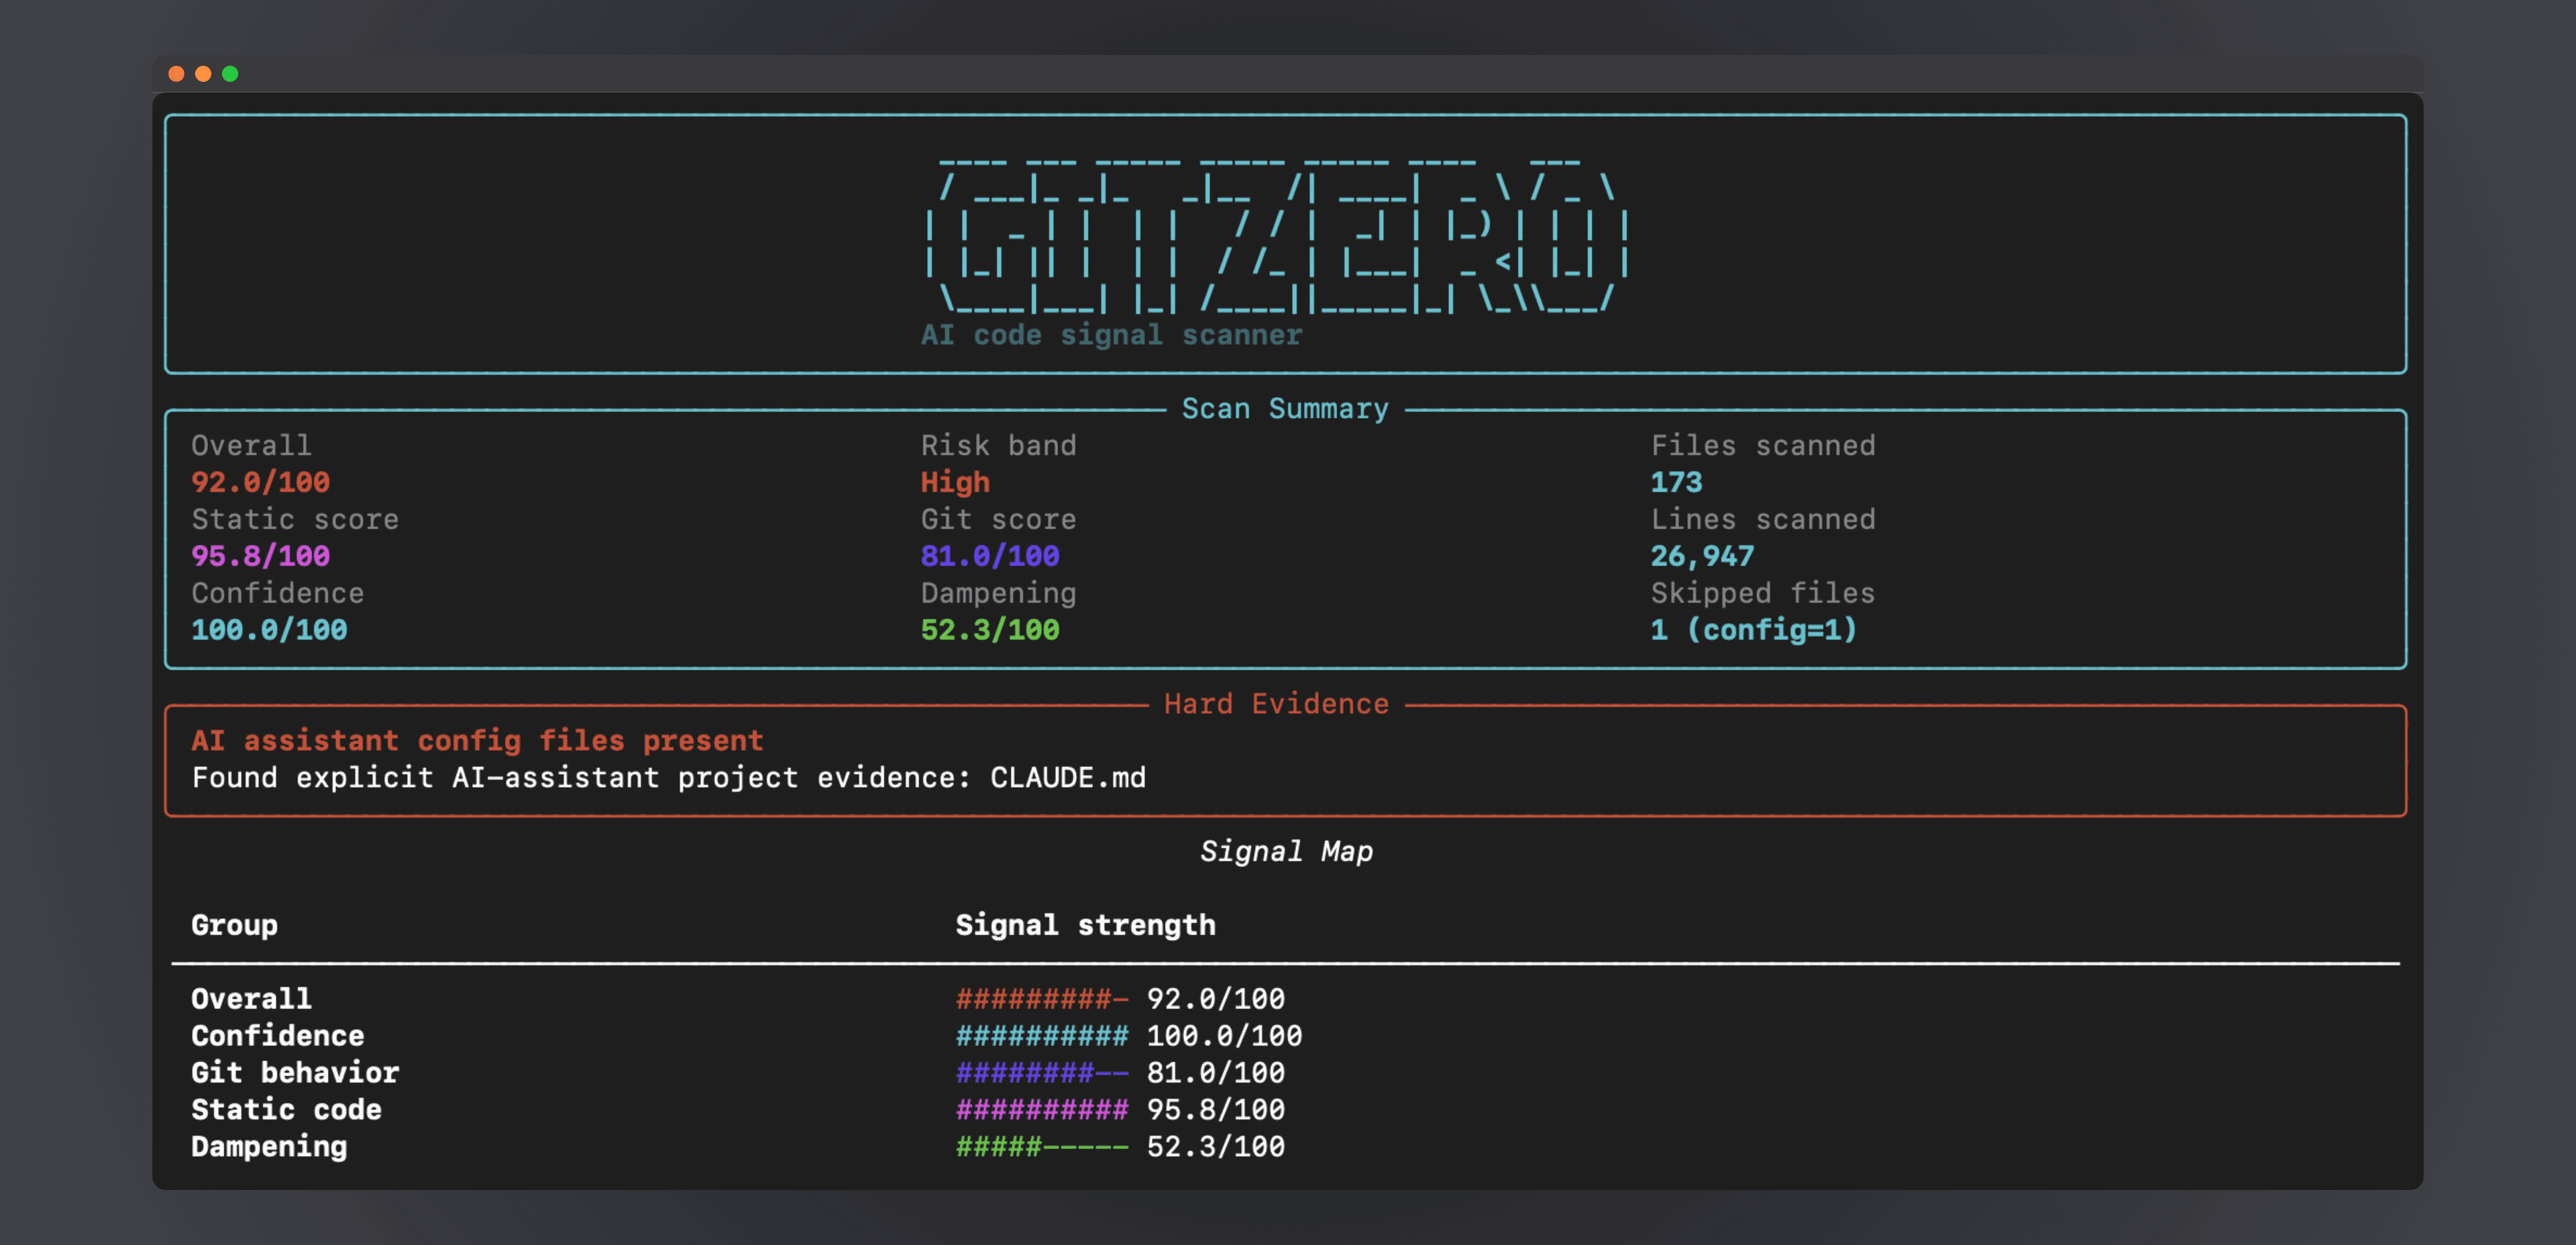The height and width of the screenshot is (1245, 2576).
Task: Select the Files scanned value '173'
Action: coord(1676,482)
